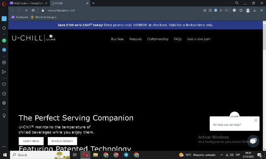Open Task View on the taskbar
This screenshot has height=159, width=266.
[x=75, y=155]
